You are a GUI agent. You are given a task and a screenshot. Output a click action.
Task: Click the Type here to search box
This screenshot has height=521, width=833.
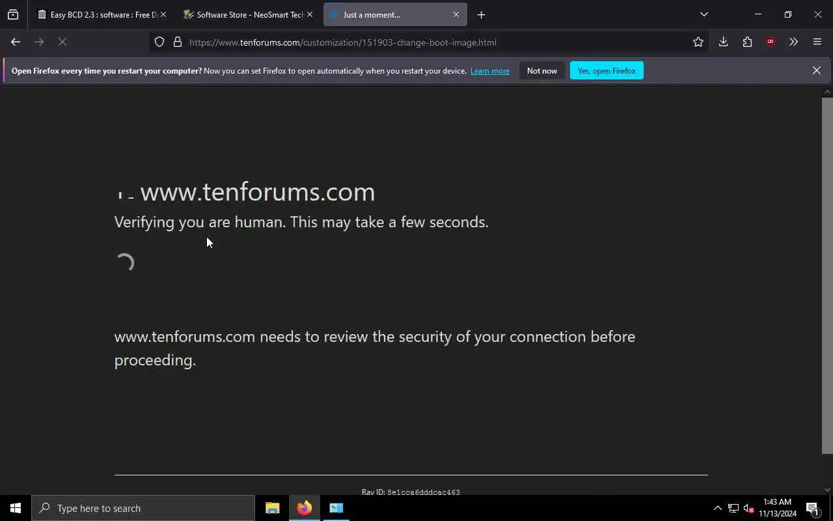click(x=143, y=508)
